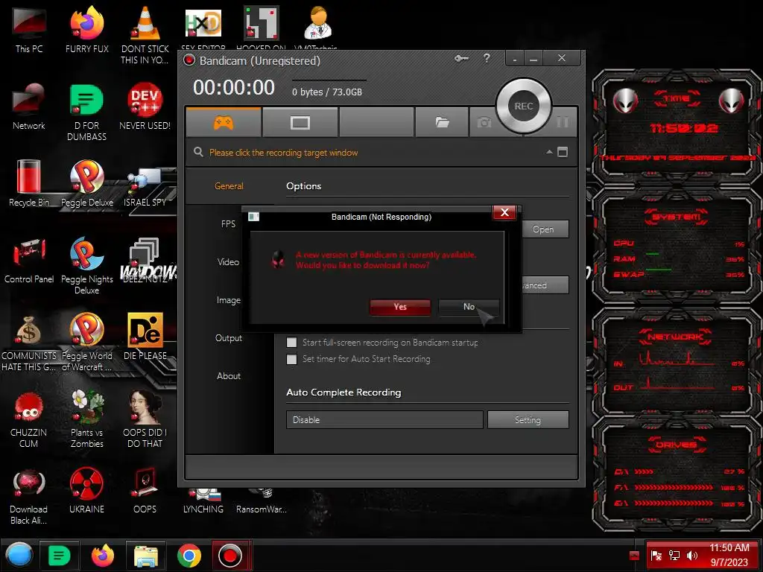Screen dimensions: 763x572
Task: Click the F:\ drive usage bar widget
Action: coord(674,487)
